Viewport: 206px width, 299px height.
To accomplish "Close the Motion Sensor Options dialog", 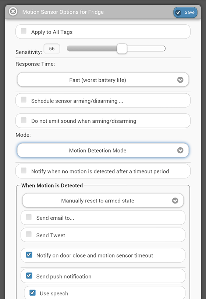I will [13, 12].
